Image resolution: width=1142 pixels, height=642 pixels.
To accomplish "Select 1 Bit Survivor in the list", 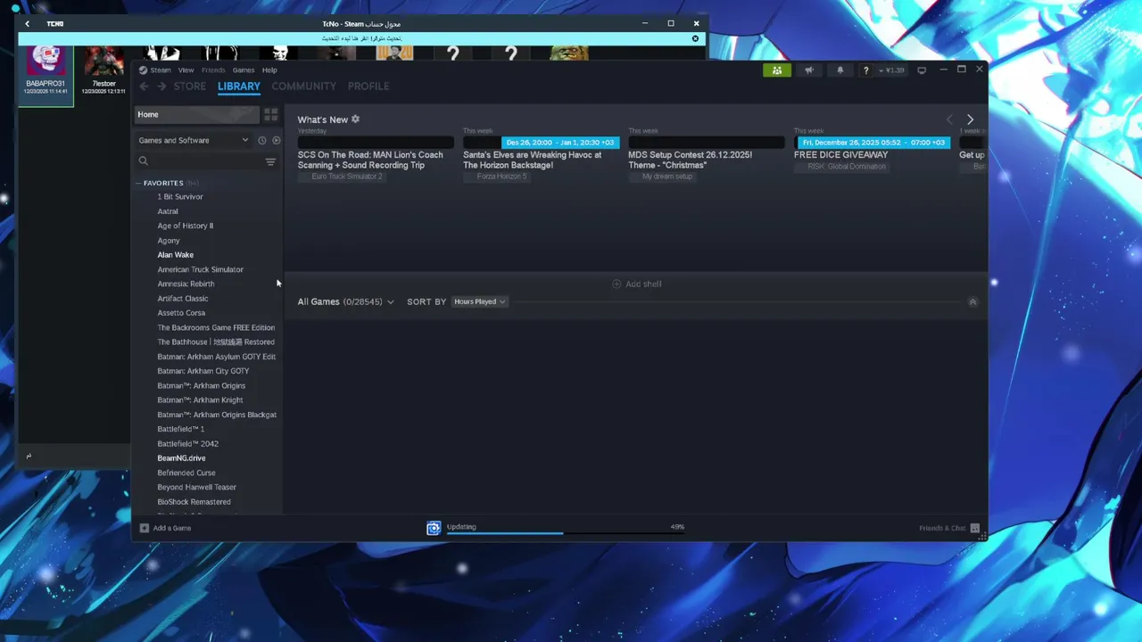I will (x=180, y=197).
